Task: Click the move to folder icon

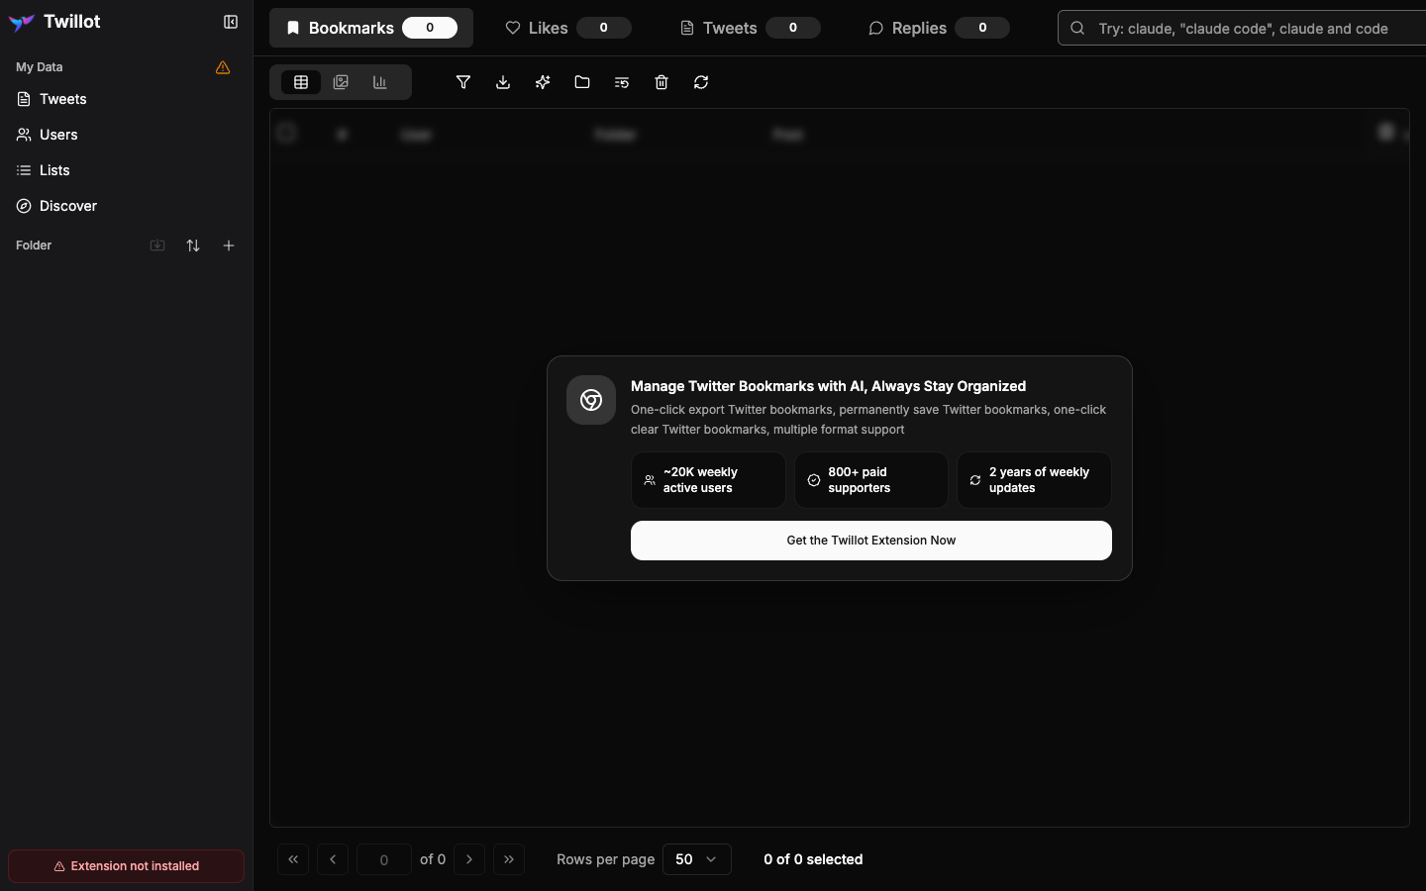Action: 582,82
